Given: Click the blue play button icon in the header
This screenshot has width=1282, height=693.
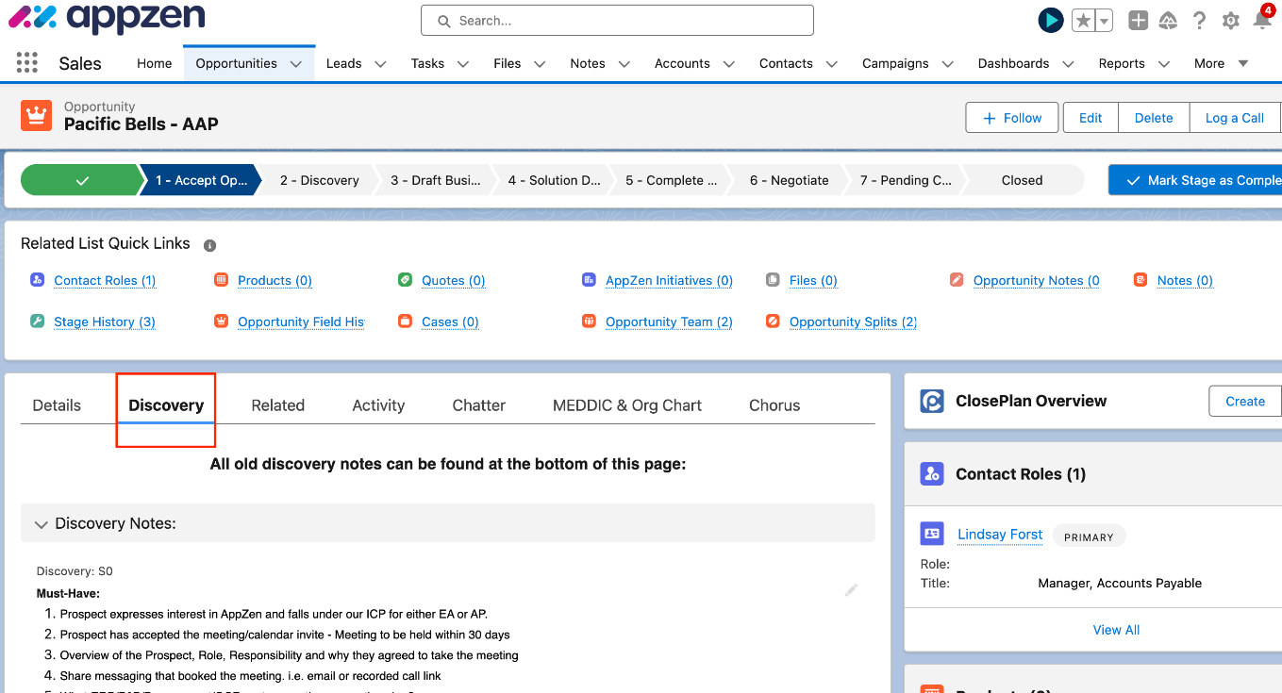Looking at the screenshot, I should click(x=1051, y=20).
